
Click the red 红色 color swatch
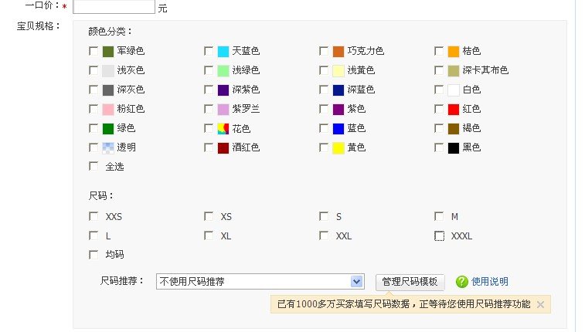pos(454,110)
